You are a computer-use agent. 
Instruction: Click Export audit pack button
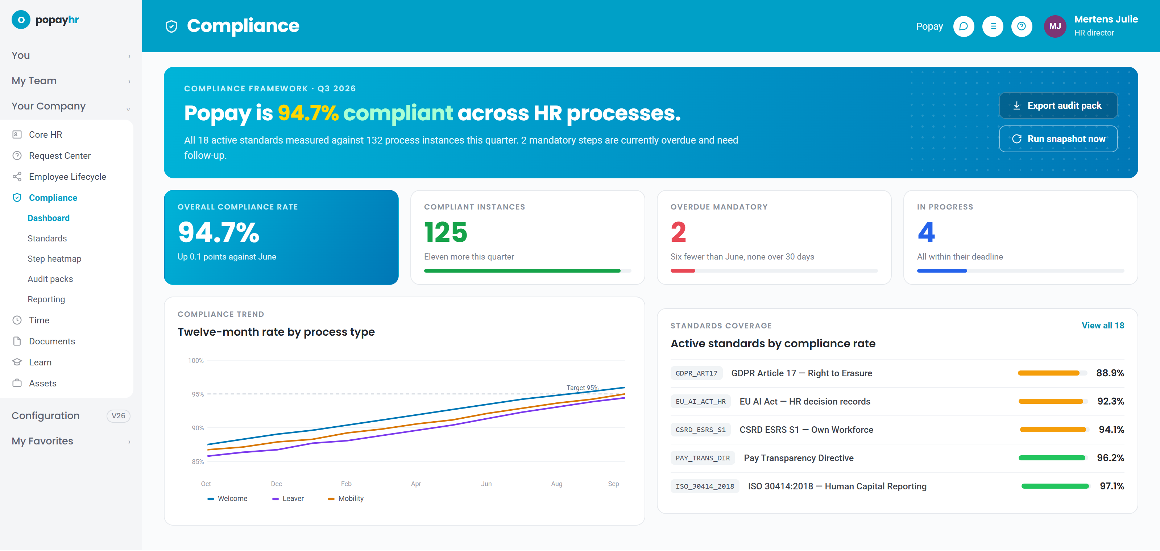1058,105
